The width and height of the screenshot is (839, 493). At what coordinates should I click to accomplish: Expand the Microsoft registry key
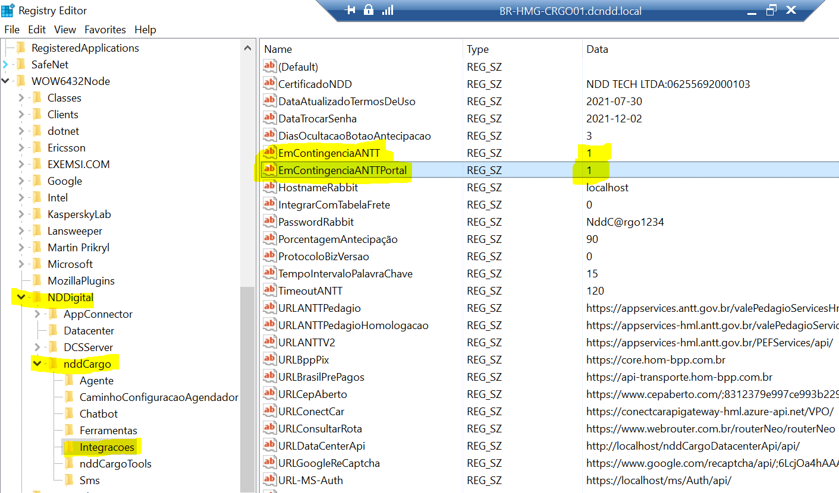[21, 264]
